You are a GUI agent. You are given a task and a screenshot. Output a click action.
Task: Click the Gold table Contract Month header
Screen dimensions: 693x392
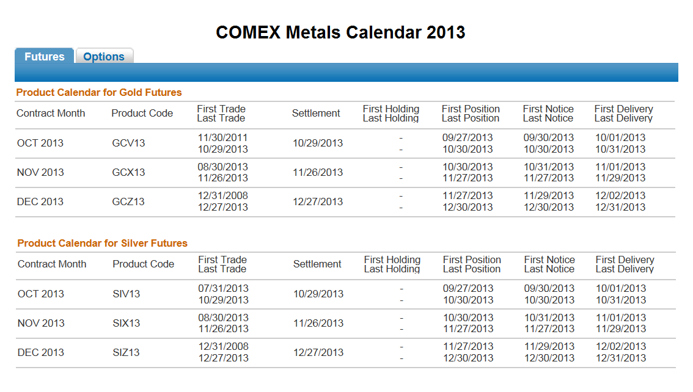(x=51, y=114)
